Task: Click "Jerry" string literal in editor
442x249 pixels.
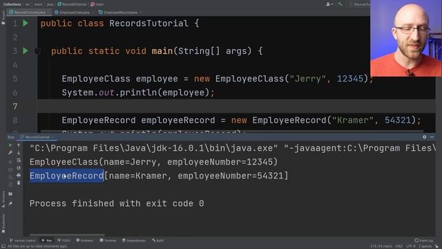Action: 307,78
